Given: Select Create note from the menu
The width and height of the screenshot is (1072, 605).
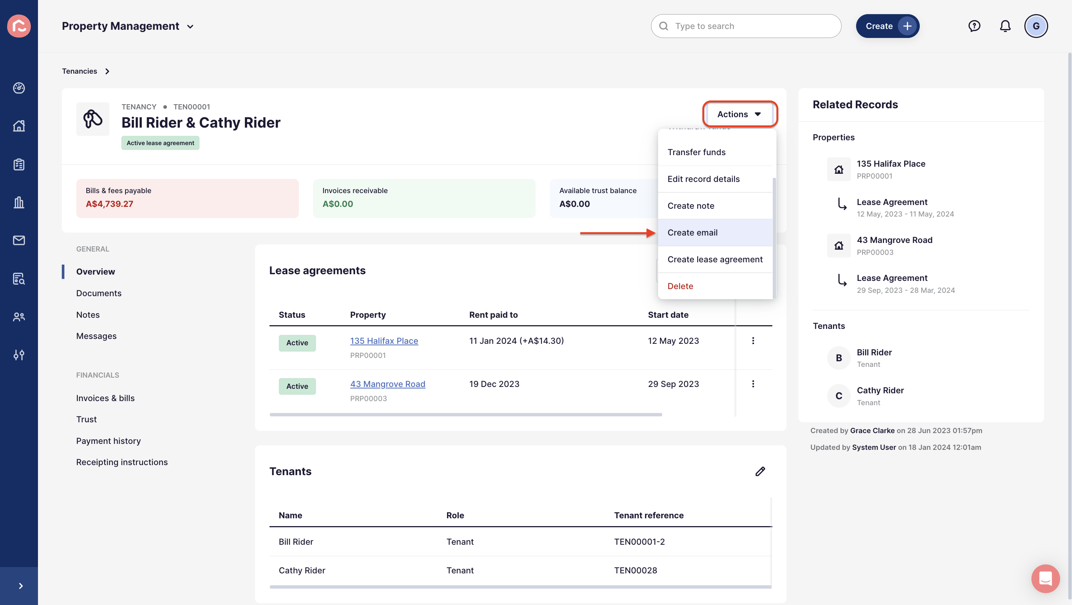Looking at the screenshot, I should tap(715, 205).
